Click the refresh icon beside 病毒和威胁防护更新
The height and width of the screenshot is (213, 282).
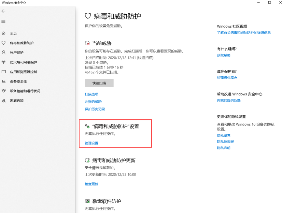coord(87,160)
